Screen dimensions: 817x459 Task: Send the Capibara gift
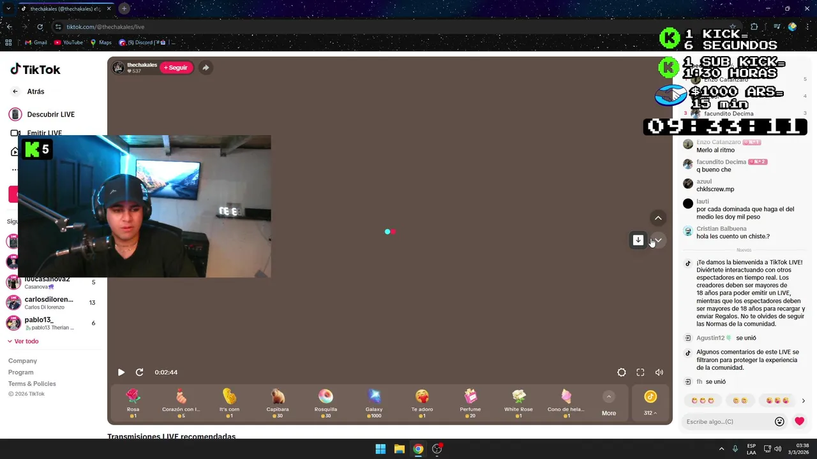click(x=278, y=404)
